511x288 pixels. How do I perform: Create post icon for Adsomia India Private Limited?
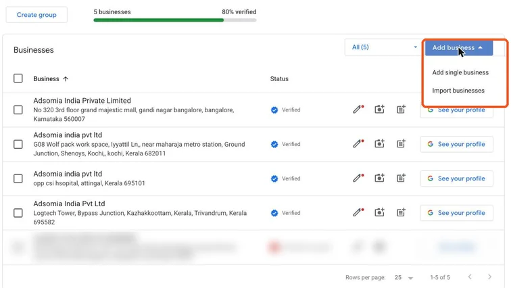coord(401,109)
